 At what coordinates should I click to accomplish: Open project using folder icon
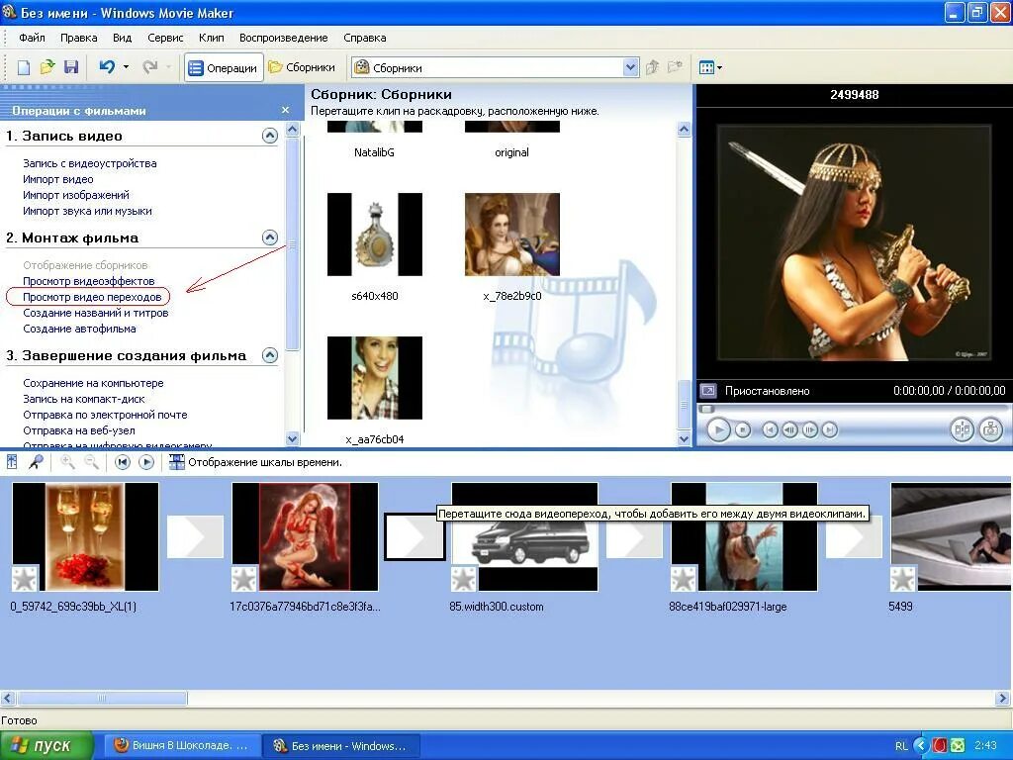(x=47, y=67)
